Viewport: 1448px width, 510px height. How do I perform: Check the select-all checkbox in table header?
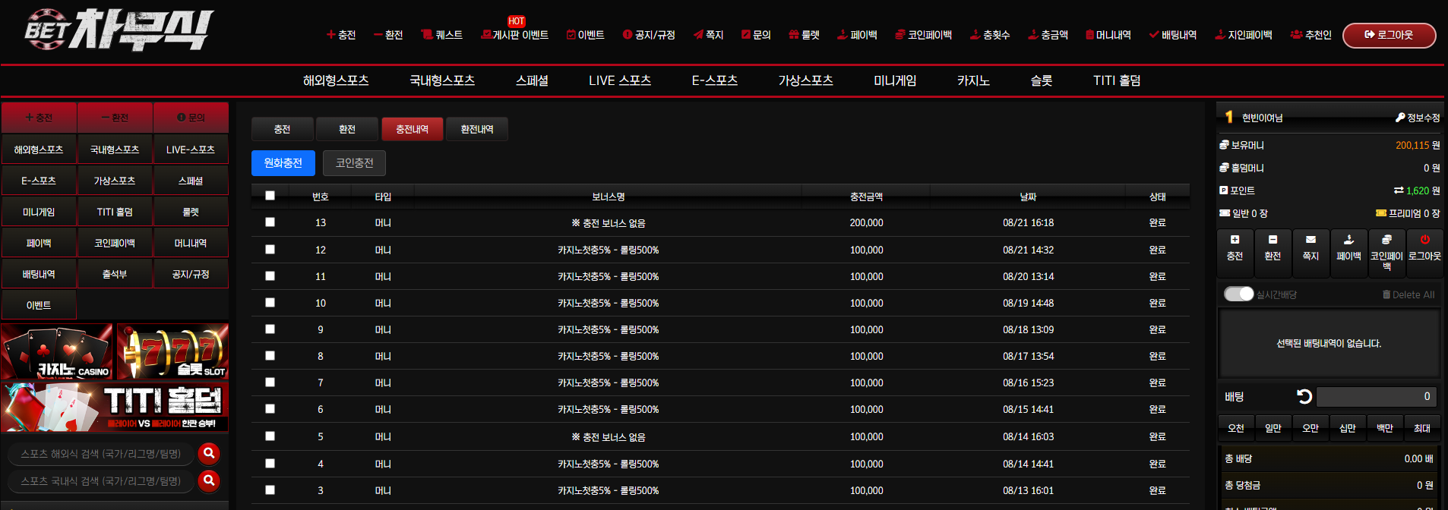[270, 196]
